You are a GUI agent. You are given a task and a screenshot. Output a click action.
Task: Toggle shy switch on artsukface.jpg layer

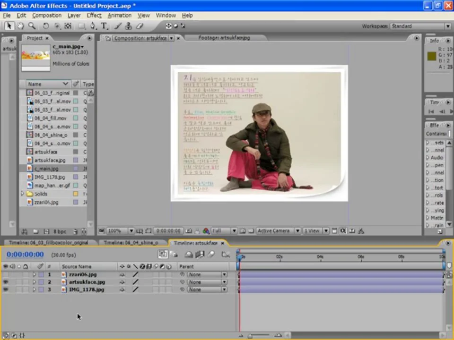point(122,282)
